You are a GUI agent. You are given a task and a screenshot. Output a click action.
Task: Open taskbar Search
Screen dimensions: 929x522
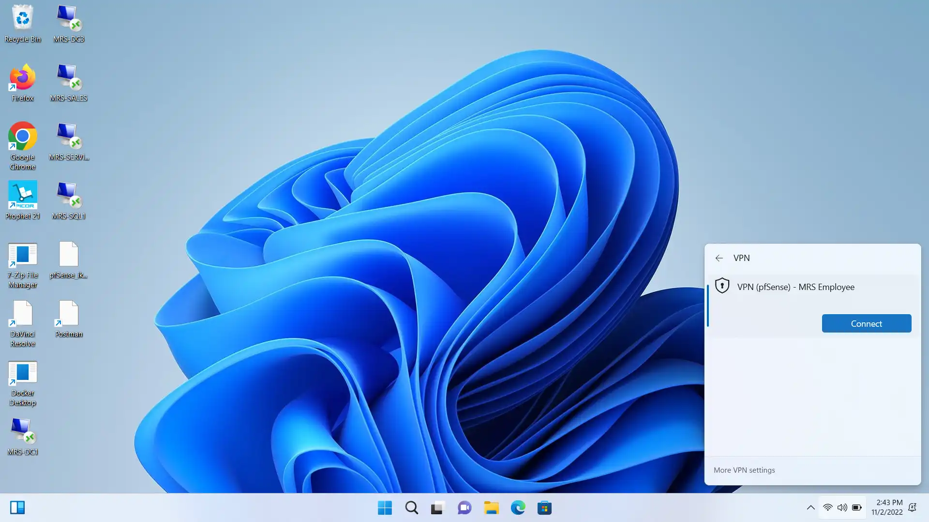(412, 507)
